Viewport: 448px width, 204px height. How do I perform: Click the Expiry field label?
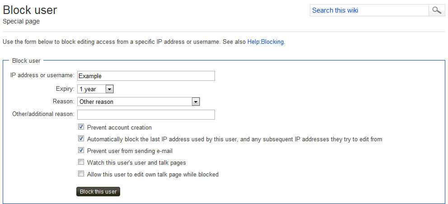click(x=65, y=89)
